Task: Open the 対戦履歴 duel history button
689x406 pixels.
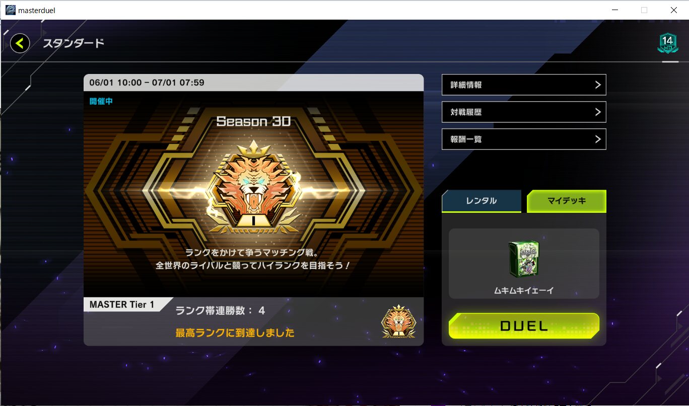Action: [x=524, y=112]
